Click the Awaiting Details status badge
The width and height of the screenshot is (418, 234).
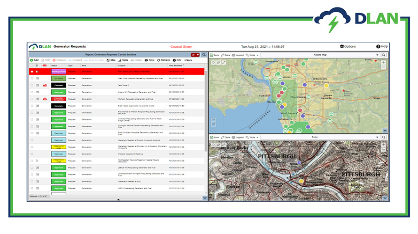[59, 72]
